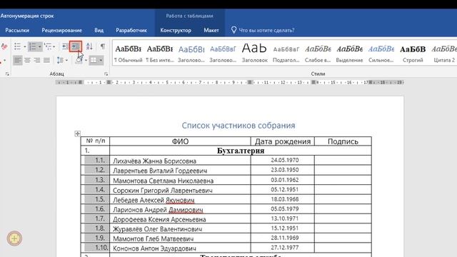Click the 'Подпись' header cell
The height and width of the screenshot is (257, 457).
[343, 141]
